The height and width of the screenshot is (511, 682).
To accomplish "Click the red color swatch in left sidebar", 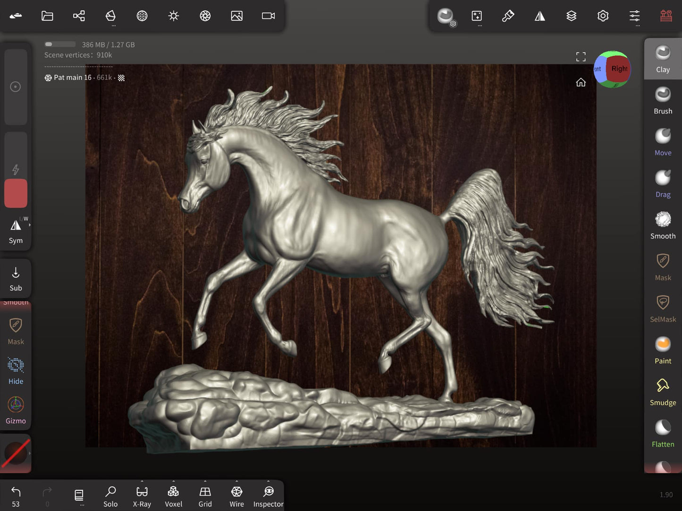I will 16,193.
